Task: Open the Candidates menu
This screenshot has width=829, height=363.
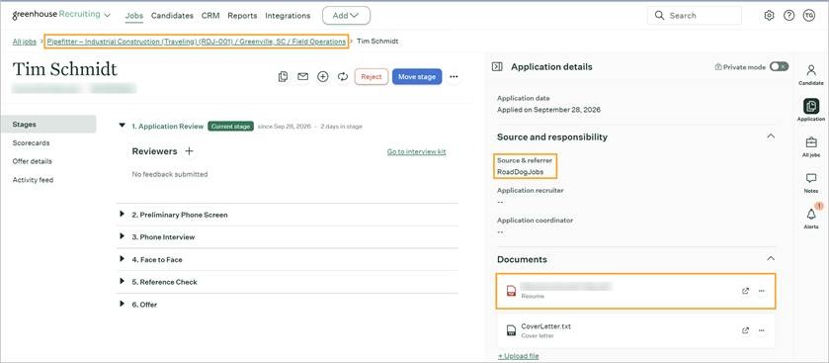Action: pyautogui.click(x=172, y=16)
